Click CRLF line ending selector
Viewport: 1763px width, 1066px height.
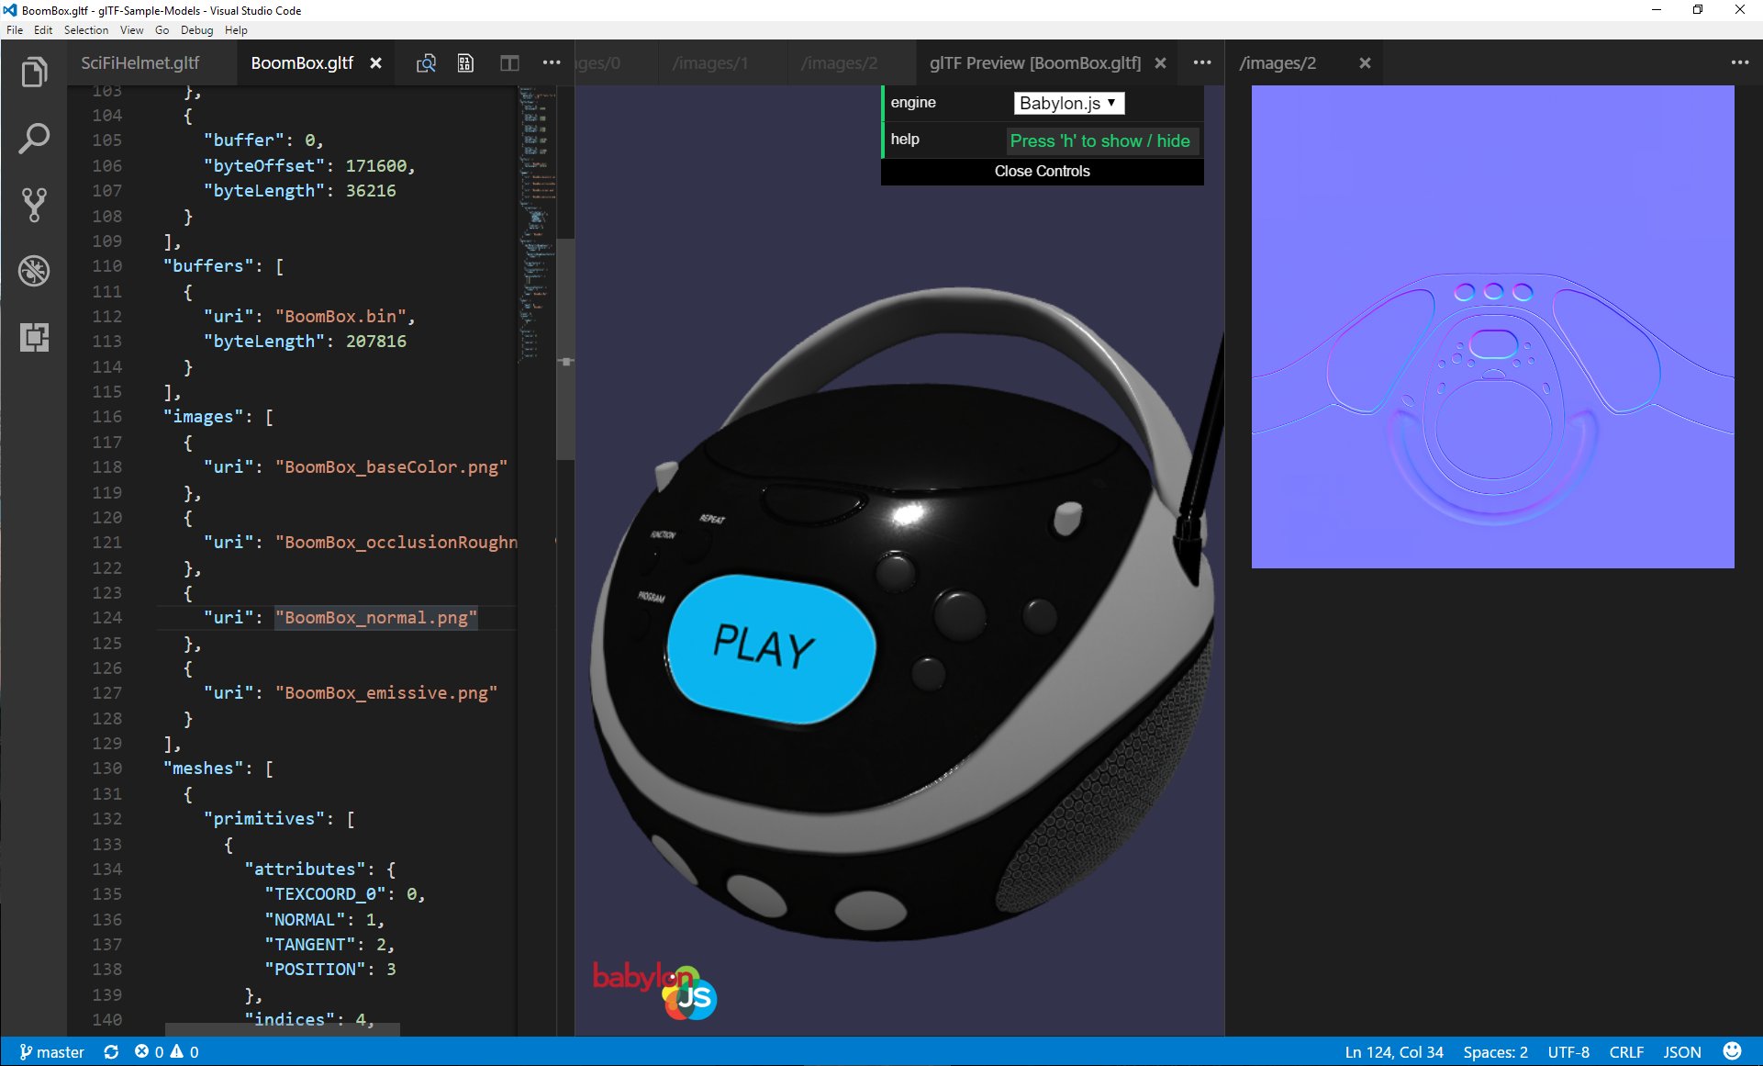[x=1626, y=1052]
